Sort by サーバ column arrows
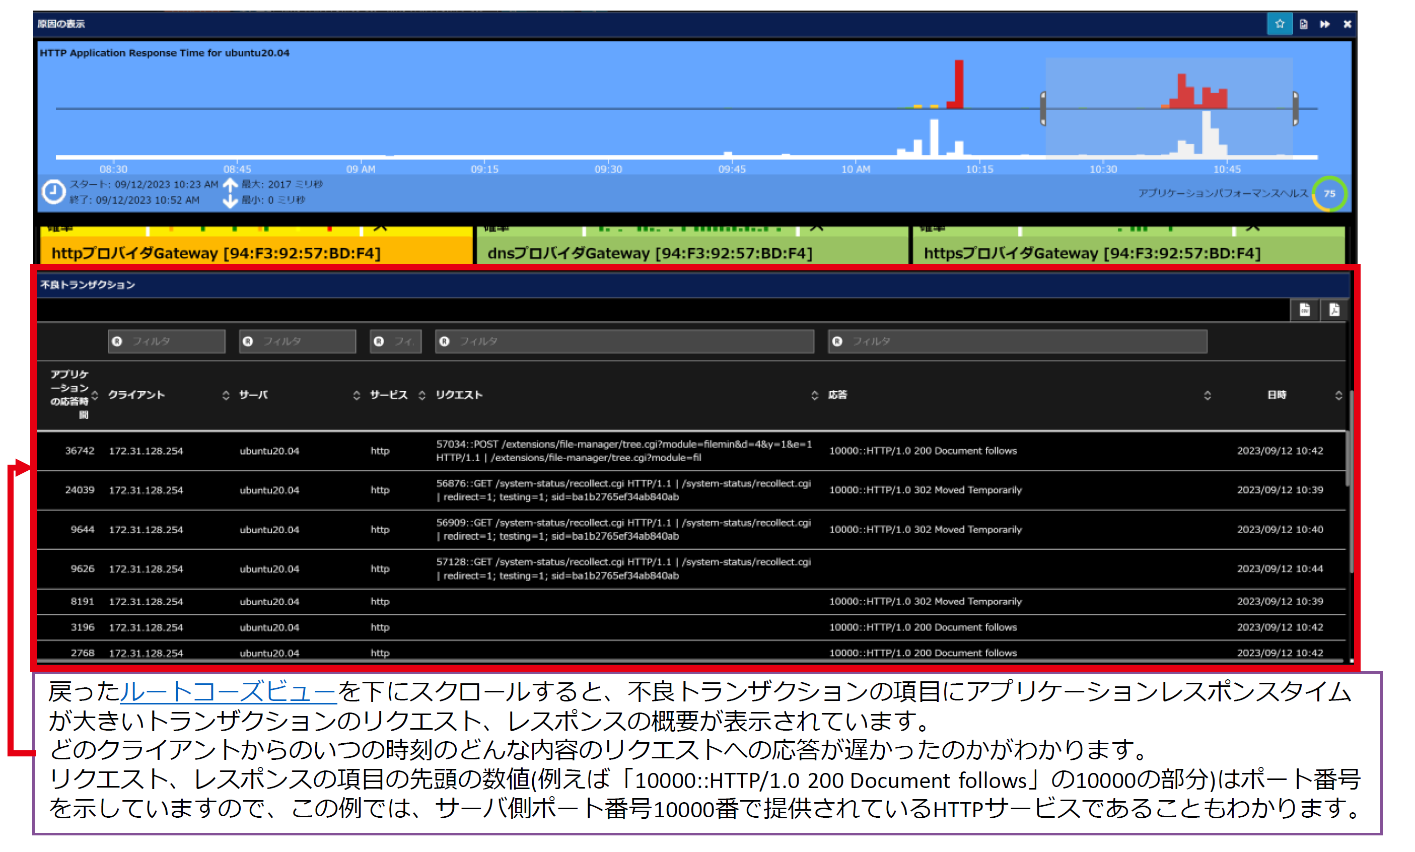Screen dimensions: 1415x852 point(357,396)
